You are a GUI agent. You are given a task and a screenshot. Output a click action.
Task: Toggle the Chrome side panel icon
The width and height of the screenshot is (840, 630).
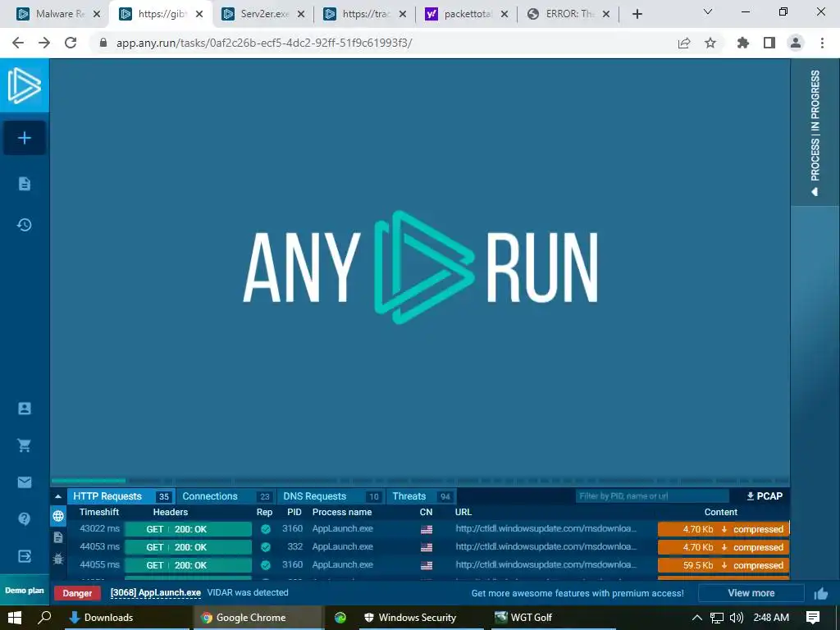(x=769, y=43)
